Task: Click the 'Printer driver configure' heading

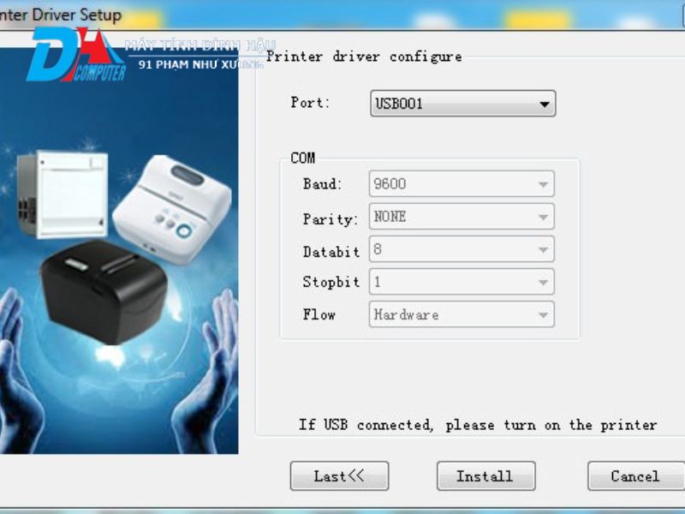Action: (364, 57)
